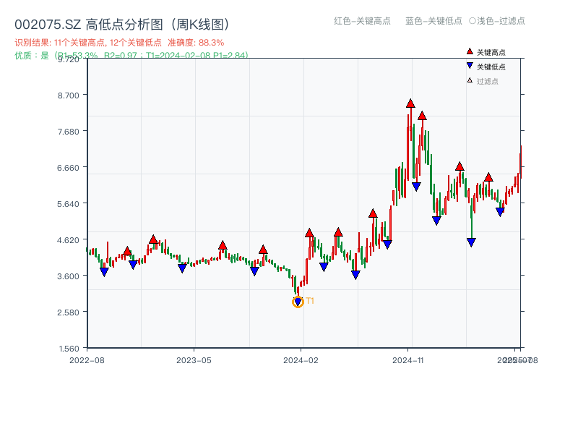Click the blue 关键低点 legend triangle icon
The image size is (578, 434).
[470, 66]
